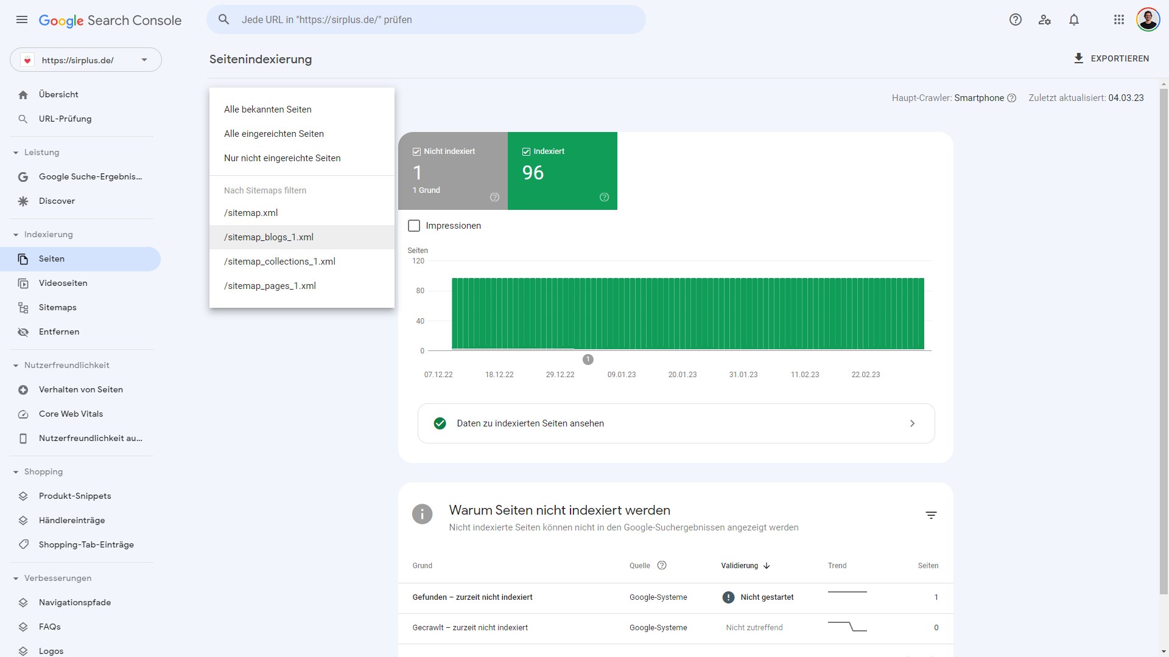Image resolution: width=1169 pixels, height=657 pixels.
Task: Open the Google apps grid
Action: click(x=1119, y=19)
